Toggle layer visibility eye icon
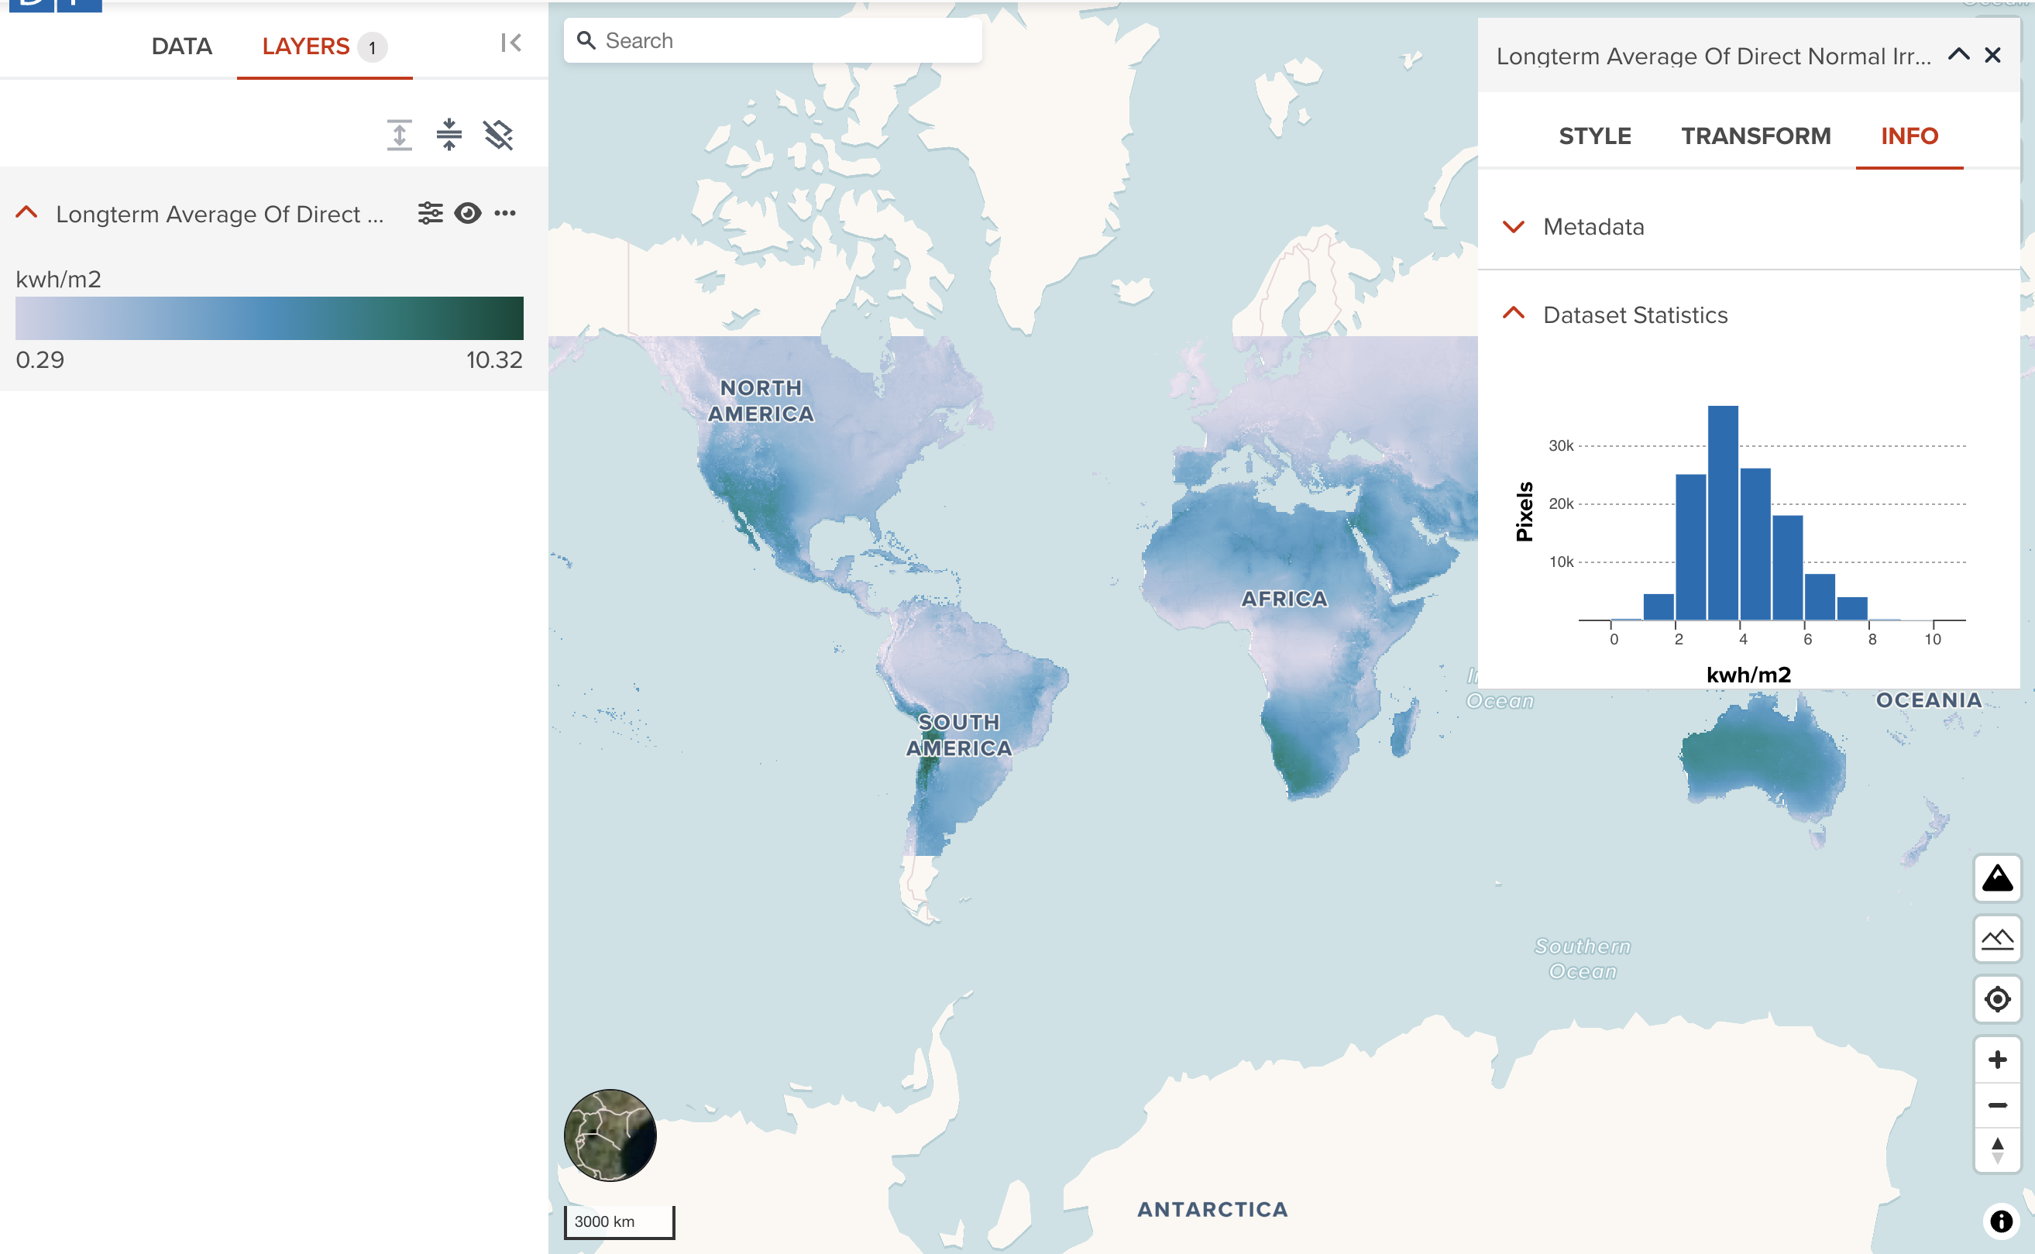 (x=468, y=213)
